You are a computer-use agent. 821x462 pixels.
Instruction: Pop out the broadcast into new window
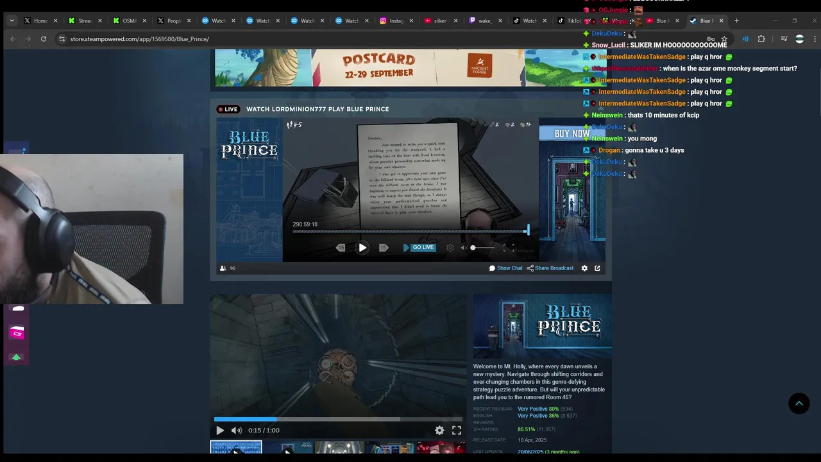coord(597,268)
